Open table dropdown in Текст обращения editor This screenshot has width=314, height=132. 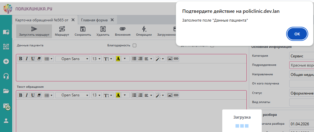pyautogui.click(x=49, y=95)
